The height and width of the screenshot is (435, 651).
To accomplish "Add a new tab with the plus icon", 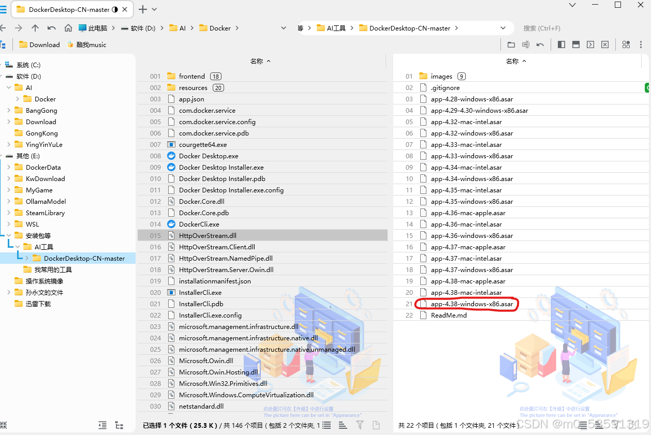I will tap(143, 9).
